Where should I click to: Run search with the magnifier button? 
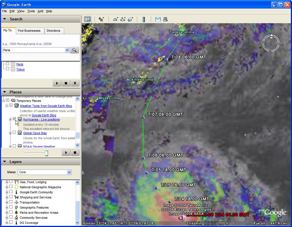pyautogui.click(x=74, y=50)
